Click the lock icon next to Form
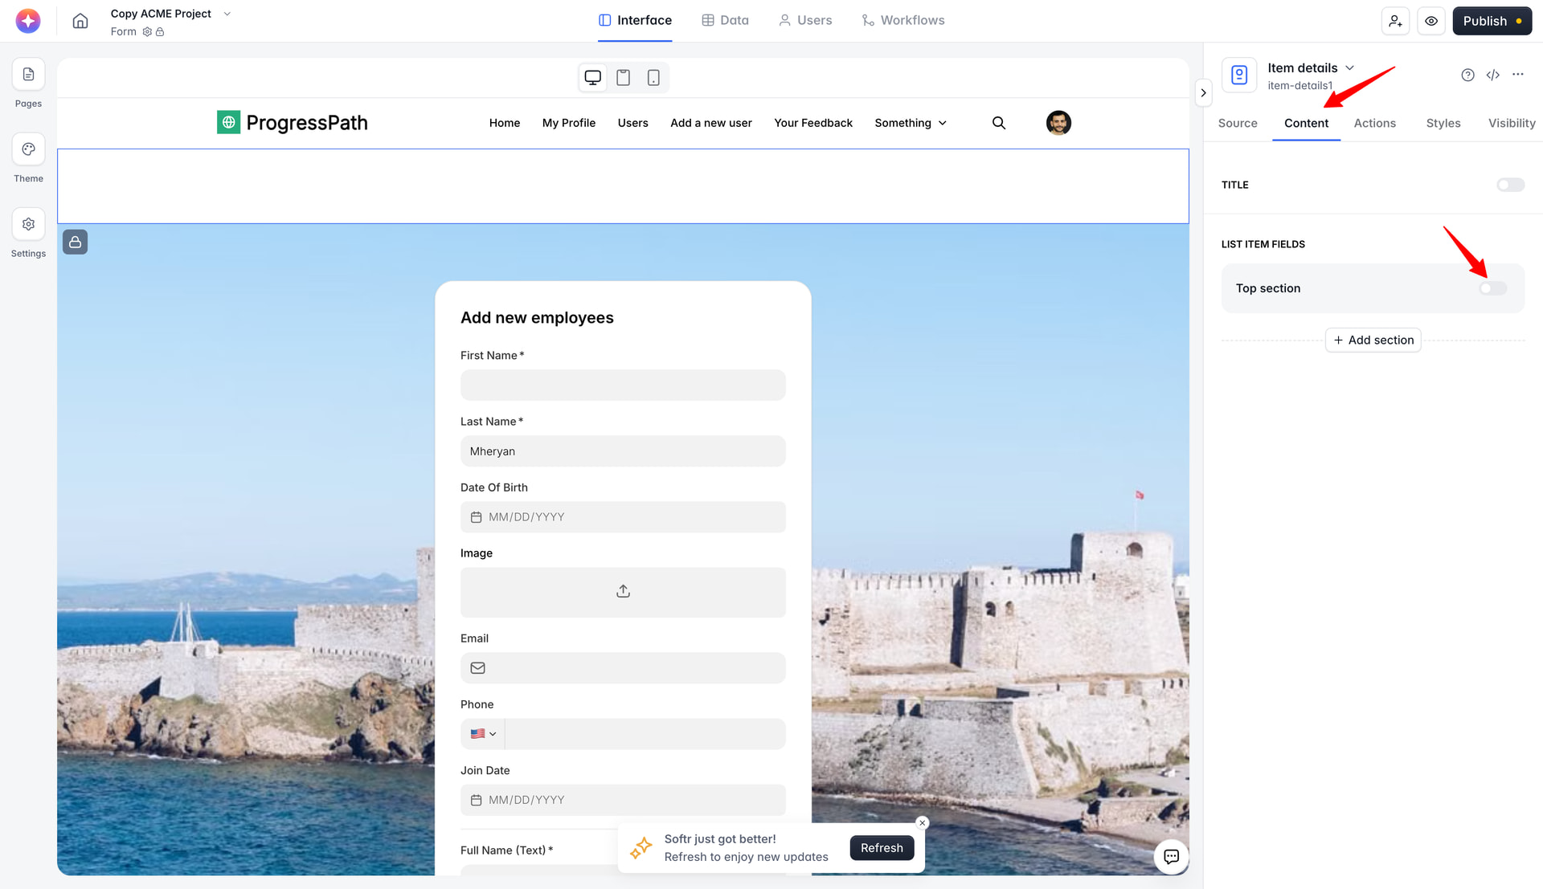Screen dimensions: 1543x889 (160, 32)
